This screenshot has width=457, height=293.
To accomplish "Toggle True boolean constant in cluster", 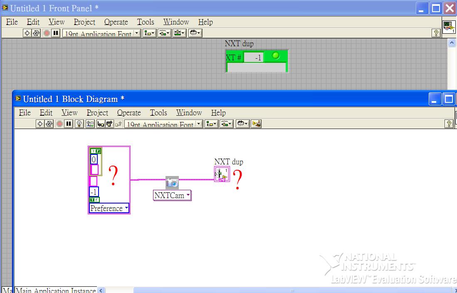I will point(94,200).
